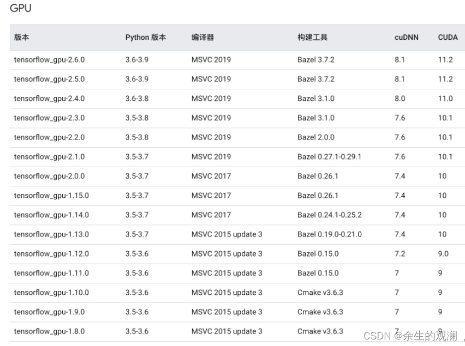The height and width of the screenshot is (346, 465).
Task: Click the CUDA 11.0 cell
Action: [445, 99]
